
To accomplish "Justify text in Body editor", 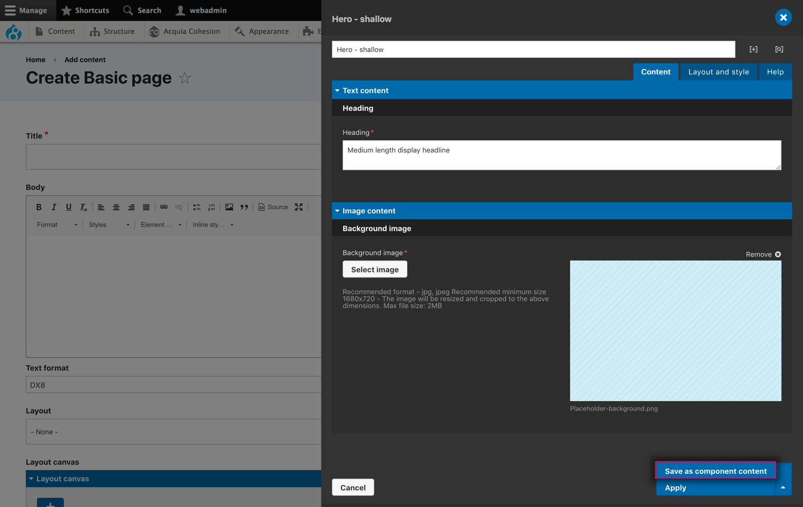I will pyautogui.click(x=146, y=207).
